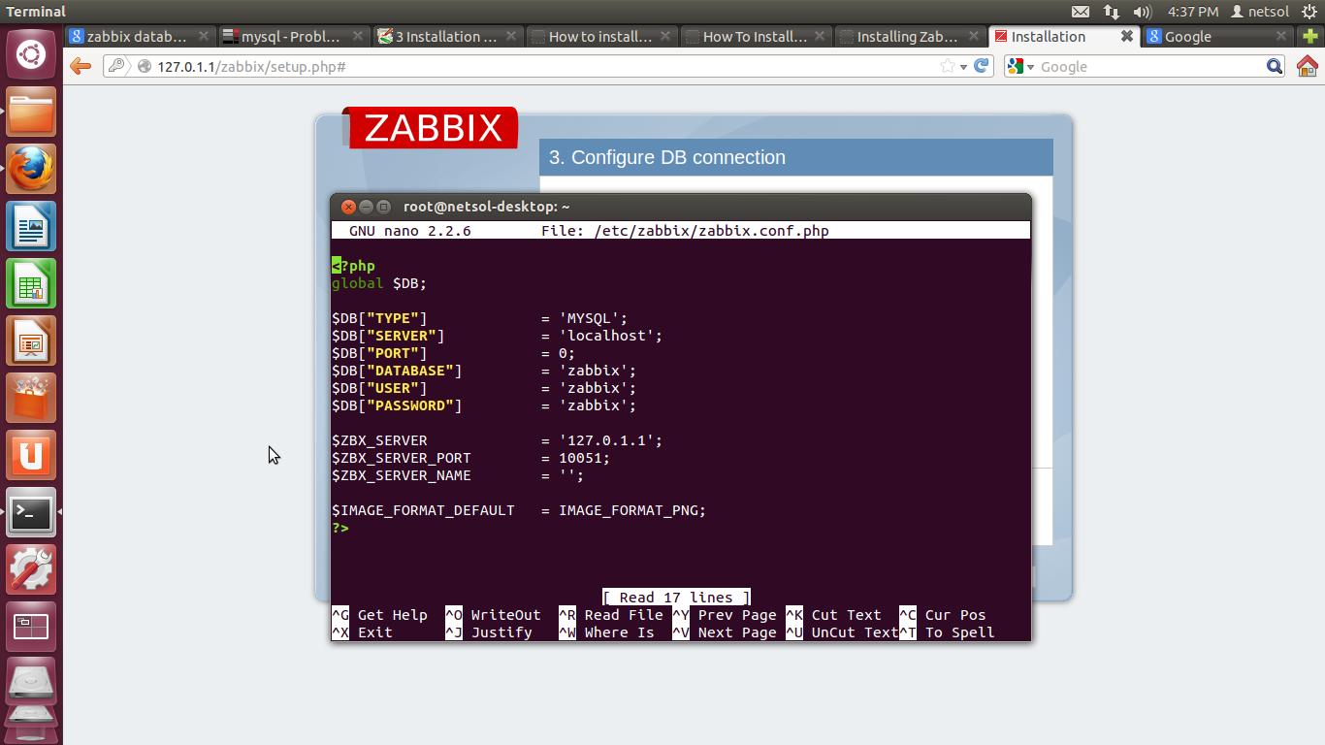Reload the Zabbix setup page

[981, 66]
